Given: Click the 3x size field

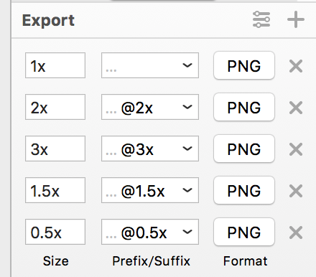Looking at the screenshot, I should 55,149.
